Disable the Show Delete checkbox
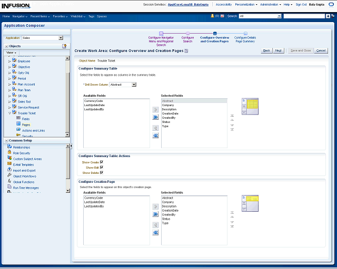 (x=101, y=172)
